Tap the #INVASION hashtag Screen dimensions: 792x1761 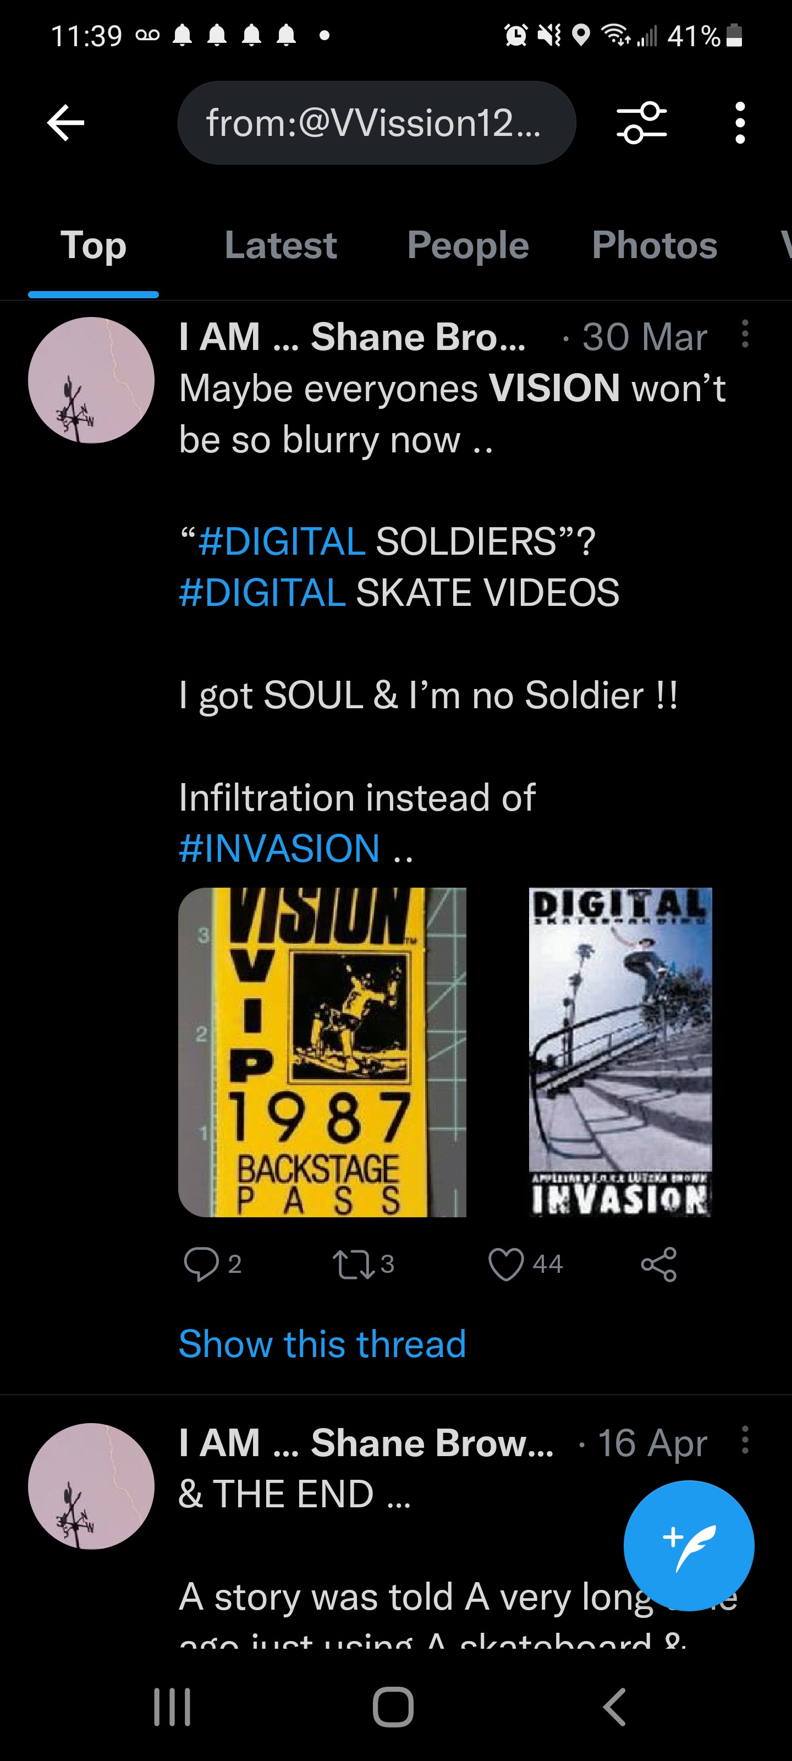pyautogui.click(x=279, y=849)
